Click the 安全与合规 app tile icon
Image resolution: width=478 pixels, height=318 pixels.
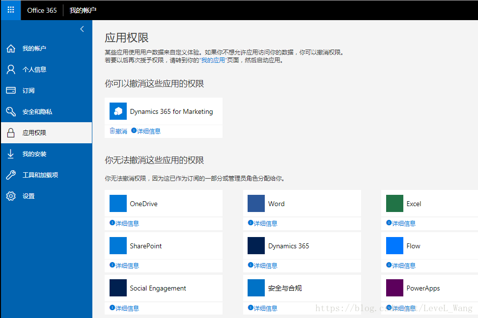tap(256, 288)
